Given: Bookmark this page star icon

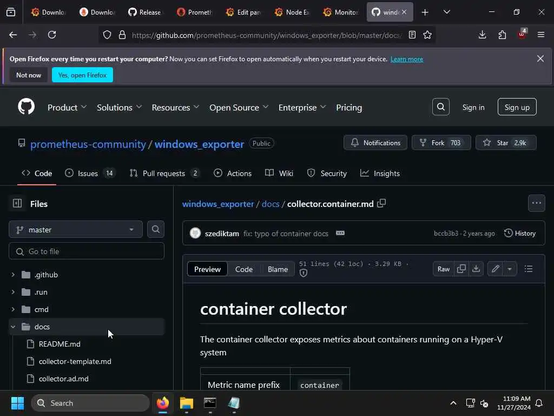Looking at the screenshot, I should 427,35.
